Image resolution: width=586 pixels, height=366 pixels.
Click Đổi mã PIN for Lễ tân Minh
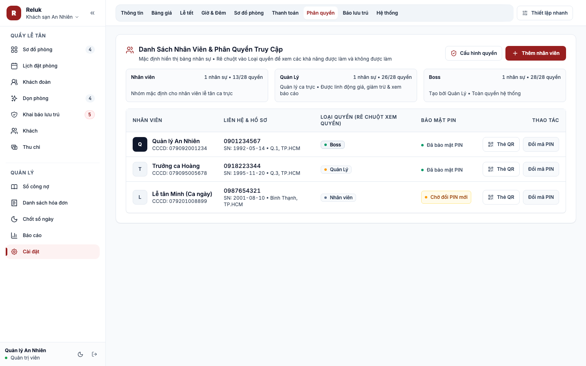(541, 197)
